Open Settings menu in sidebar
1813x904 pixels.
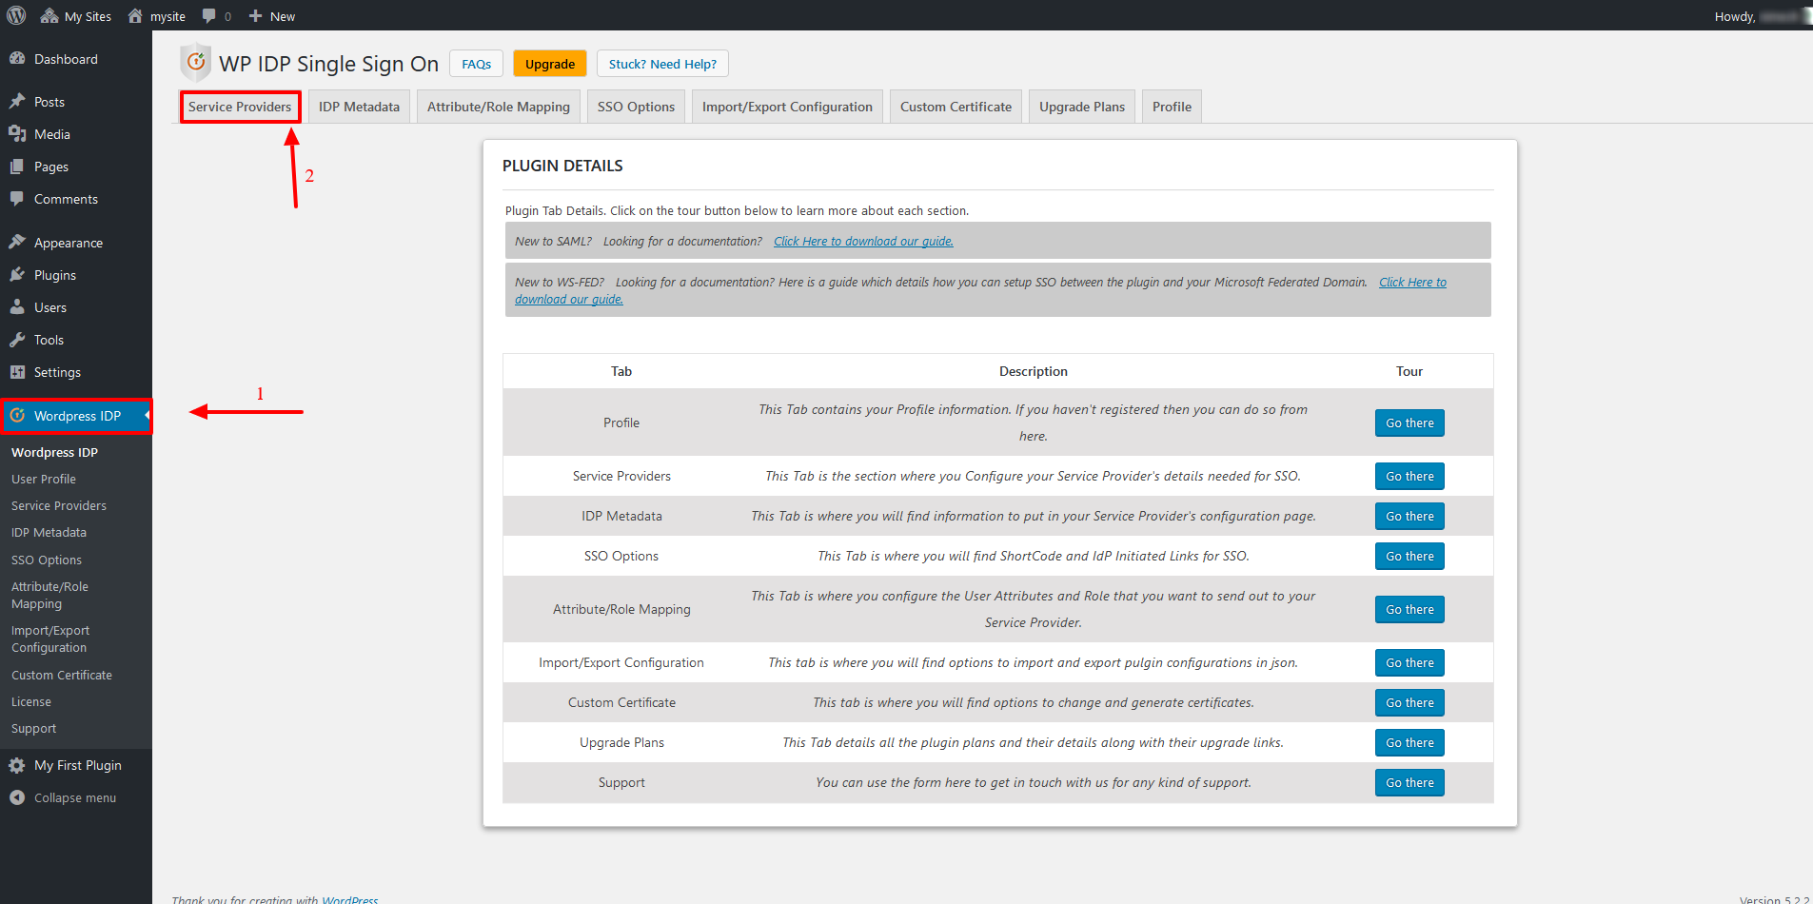coord(57,372)
